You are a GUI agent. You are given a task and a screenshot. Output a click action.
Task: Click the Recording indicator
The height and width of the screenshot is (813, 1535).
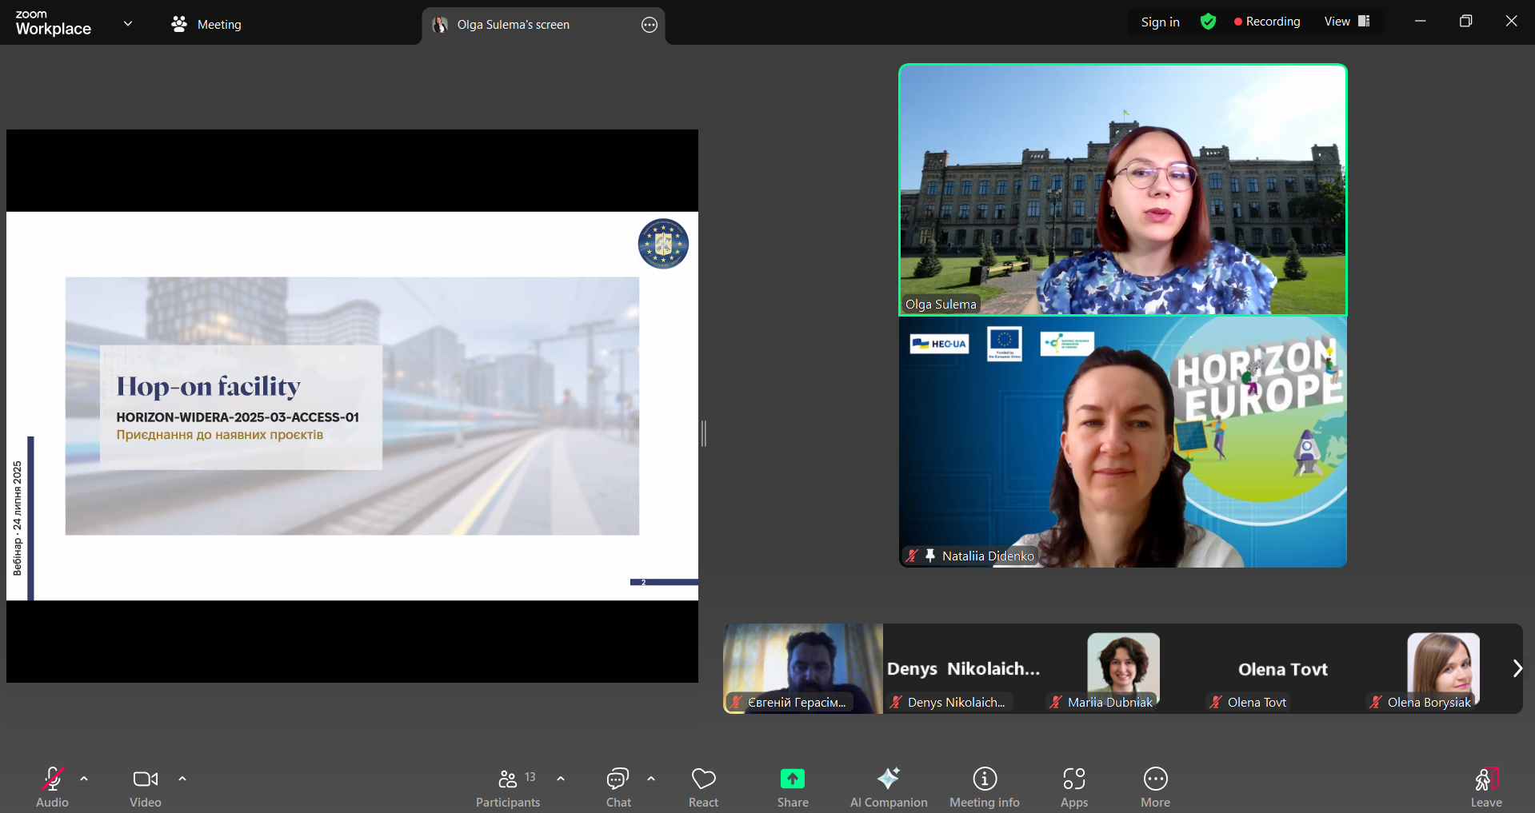(1268, 22)
